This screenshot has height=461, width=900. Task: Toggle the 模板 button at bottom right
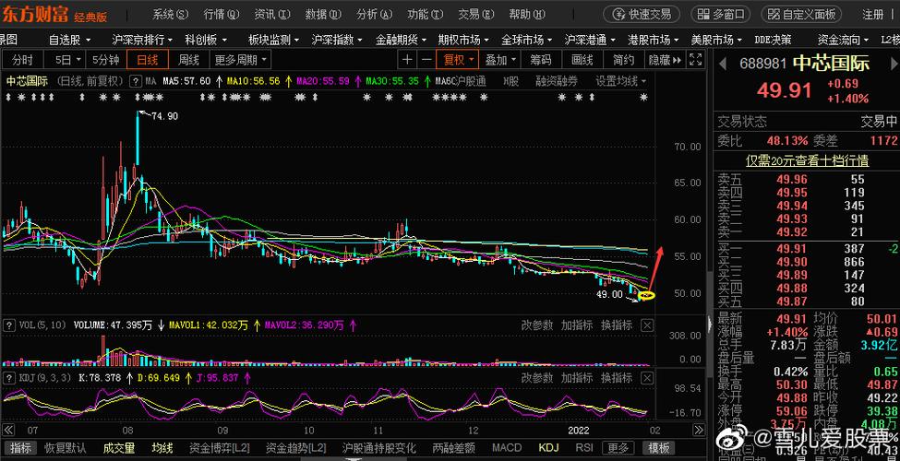[x=658, y=448]
